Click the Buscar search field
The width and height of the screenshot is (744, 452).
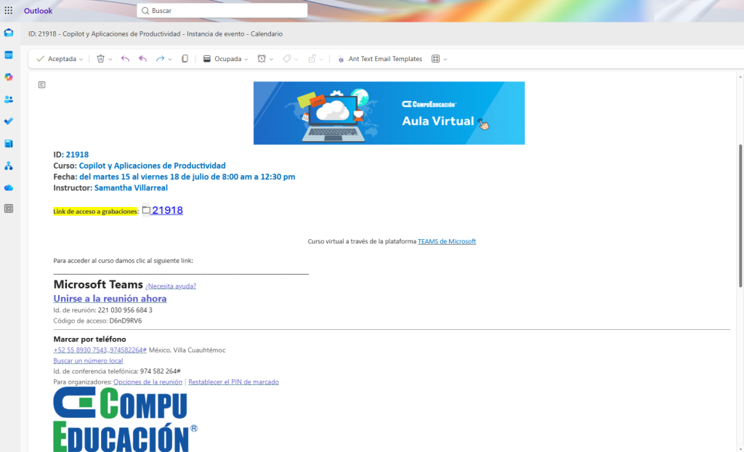(x=225, y=11)
